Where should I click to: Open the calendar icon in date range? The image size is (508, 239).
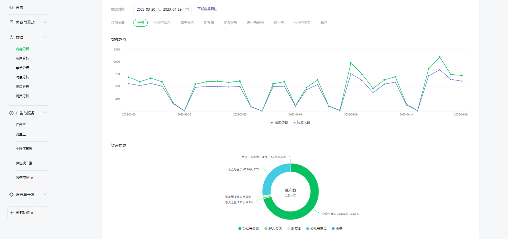187,10
